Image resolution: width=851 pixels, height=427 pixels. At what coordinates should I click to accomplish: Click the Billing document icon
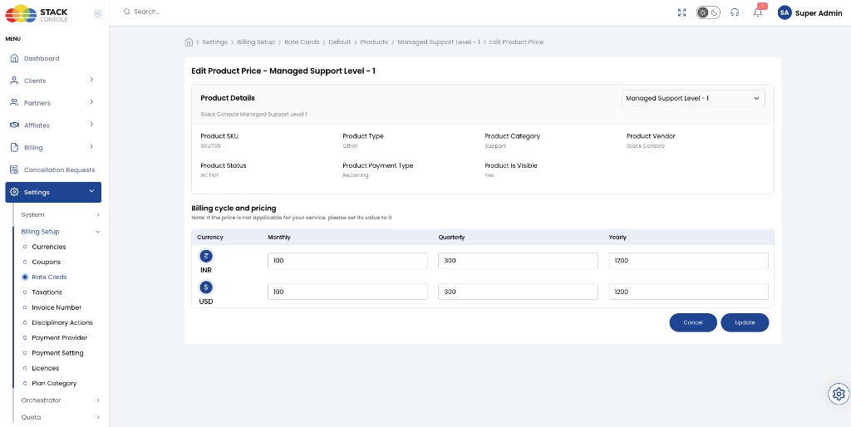click(15, 147)
